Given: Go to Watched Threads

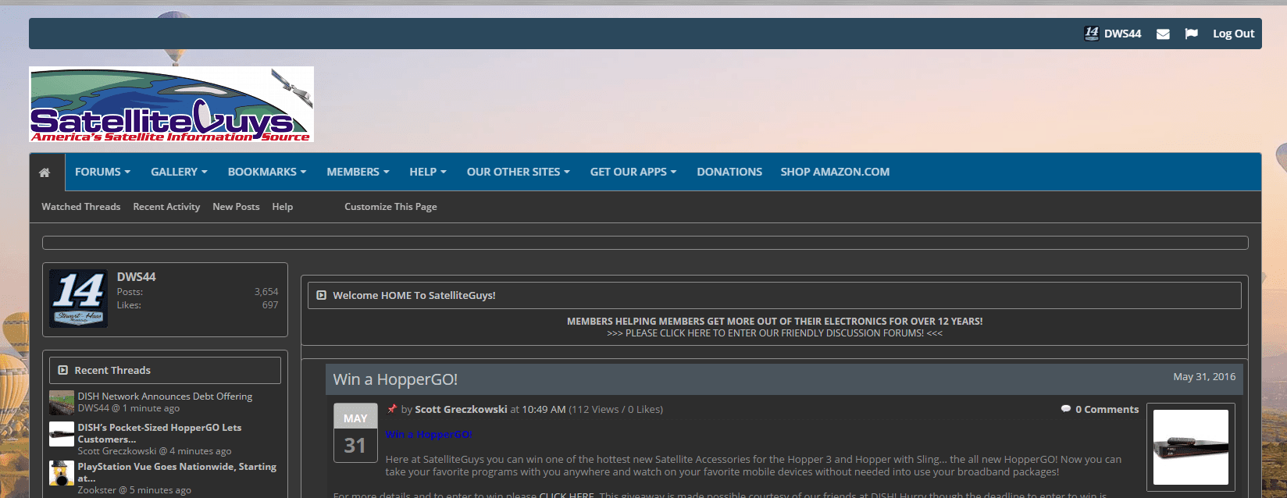Looking at the screenshot, I should [x=81, y=207].
